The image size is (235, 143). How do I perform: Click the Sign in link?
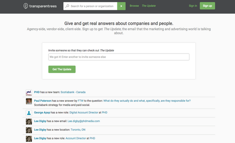tap(193, 6)
